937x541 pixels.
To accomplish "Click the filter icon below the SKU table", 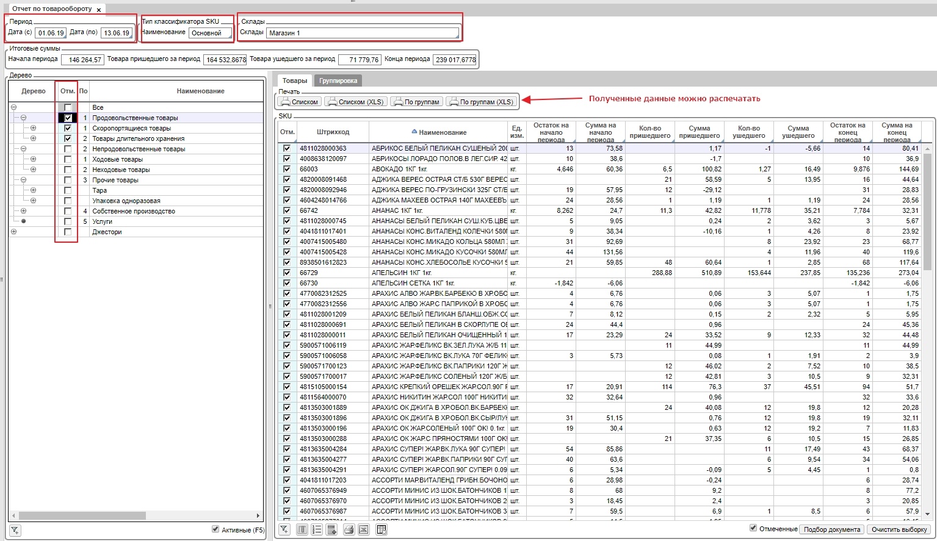I will pos(284,529).
